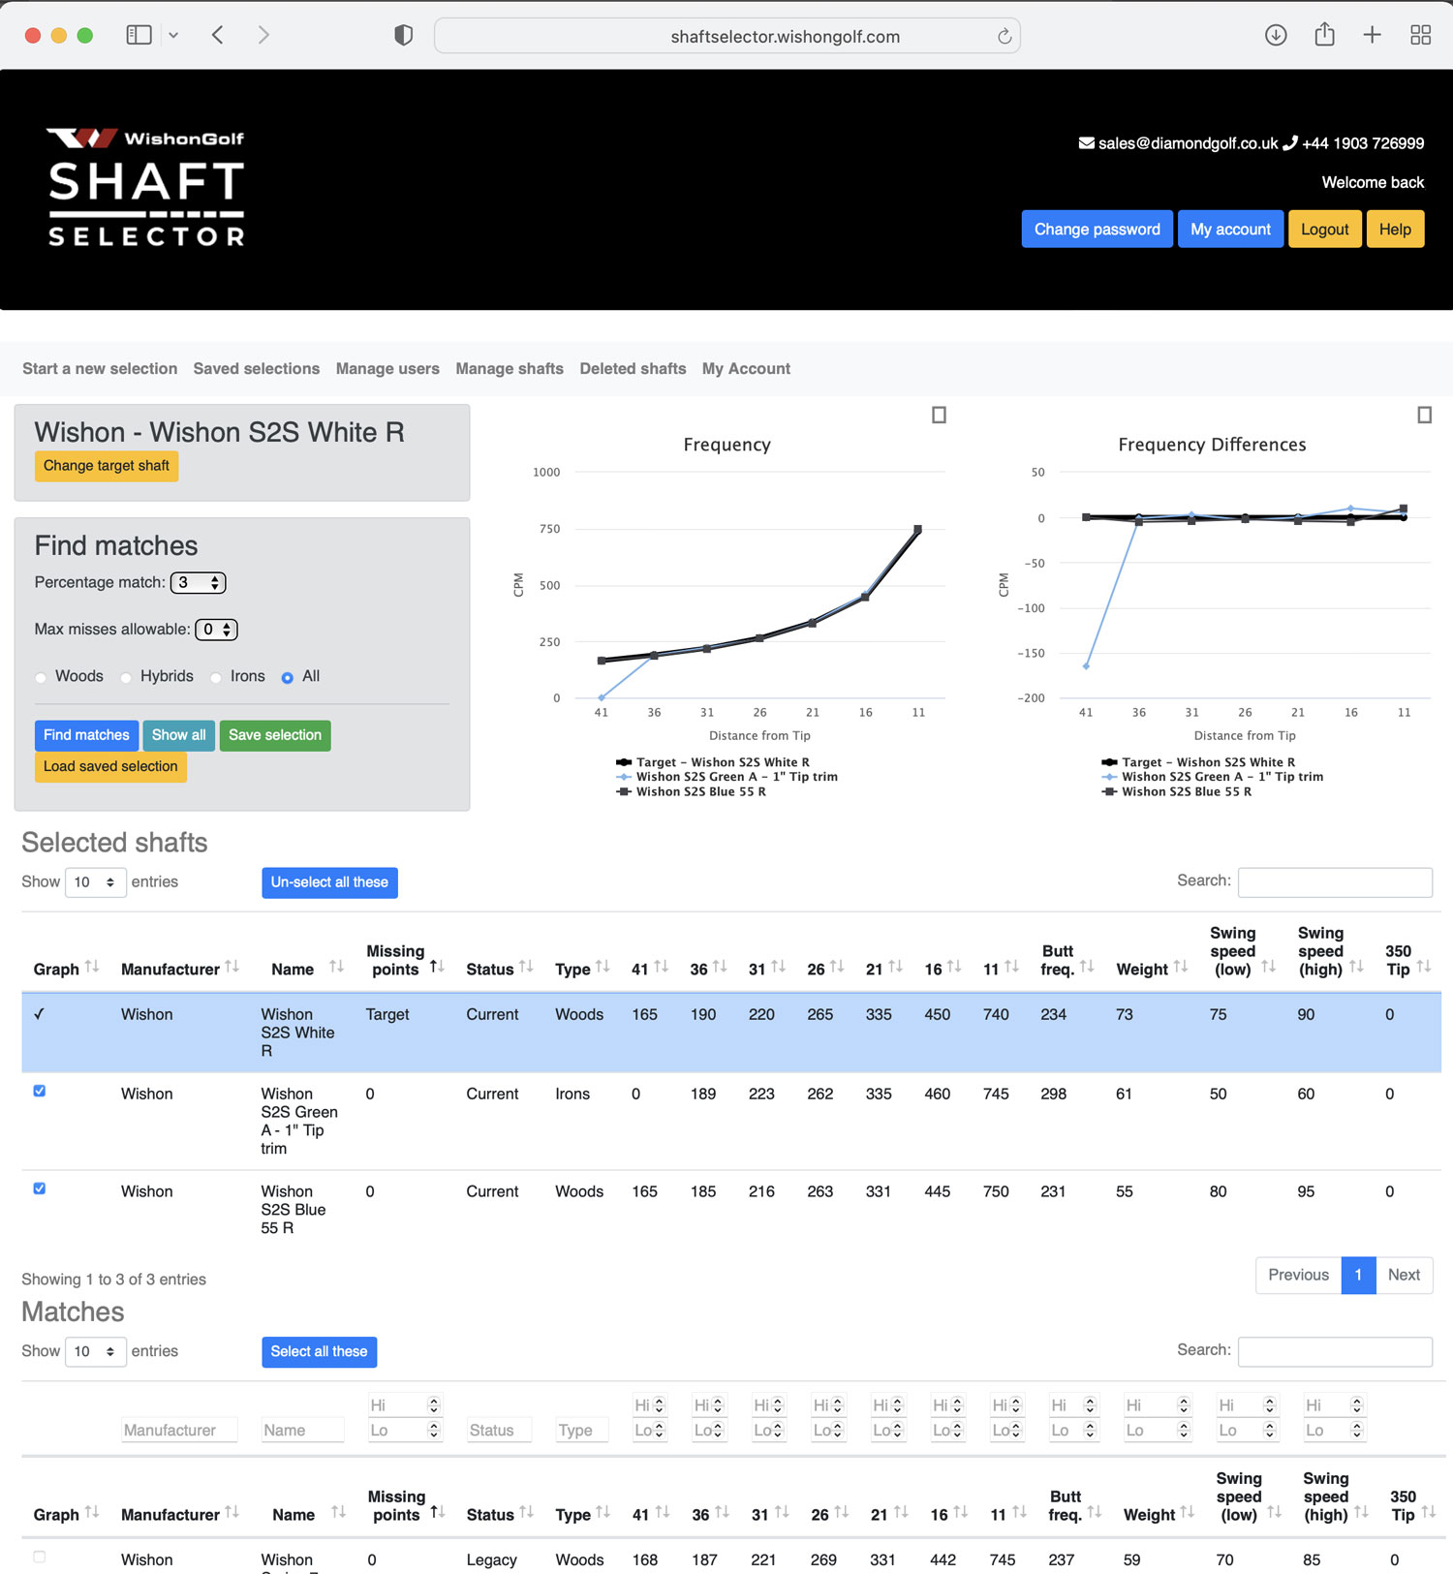This screenshot has height=1574, width=1453.
Task: Expand the Frequency chart to fullscreen
Action: (x=939, y=416)
